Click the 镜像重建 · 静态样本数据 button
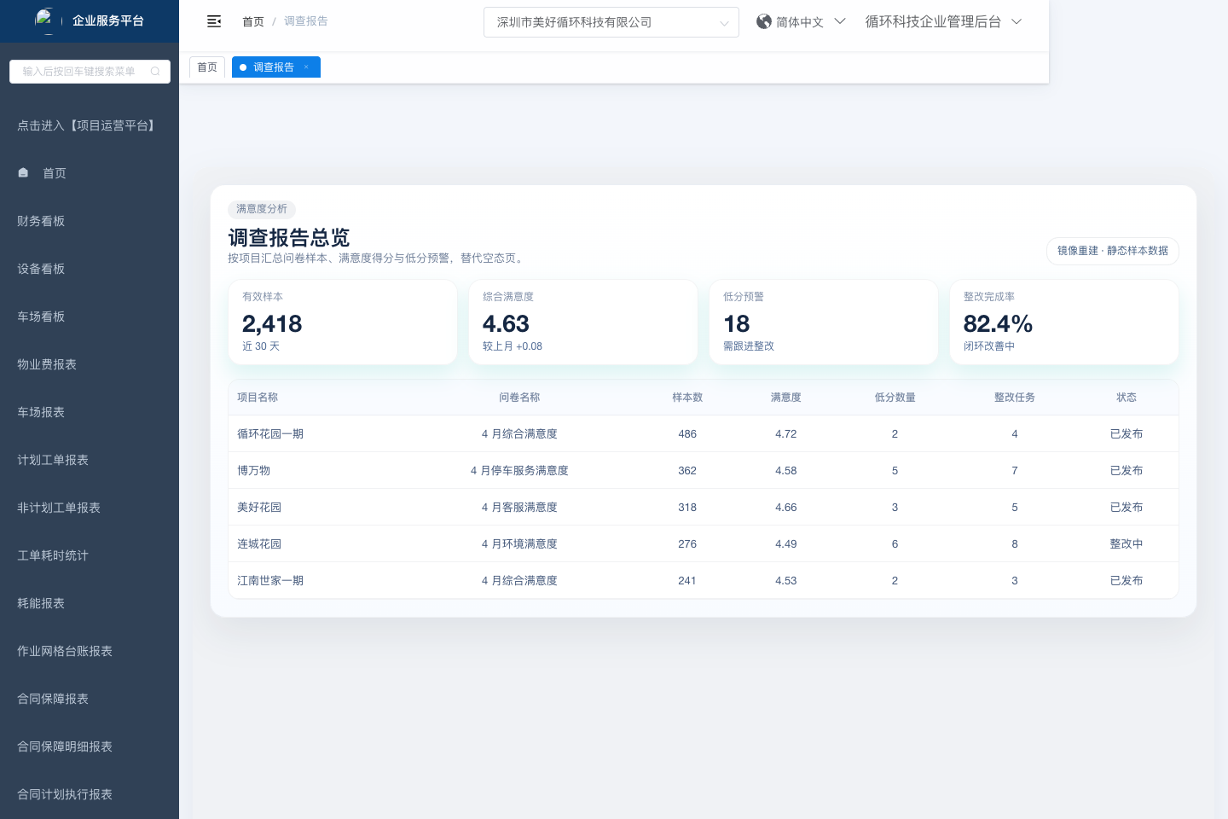Image resolution: width=1228 pixels, height=819 pixels. point(1112,251)
